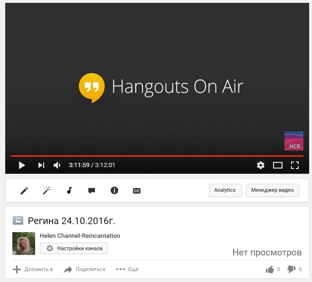Open the annotations speech bubble icon

click(x=92, y=190)
